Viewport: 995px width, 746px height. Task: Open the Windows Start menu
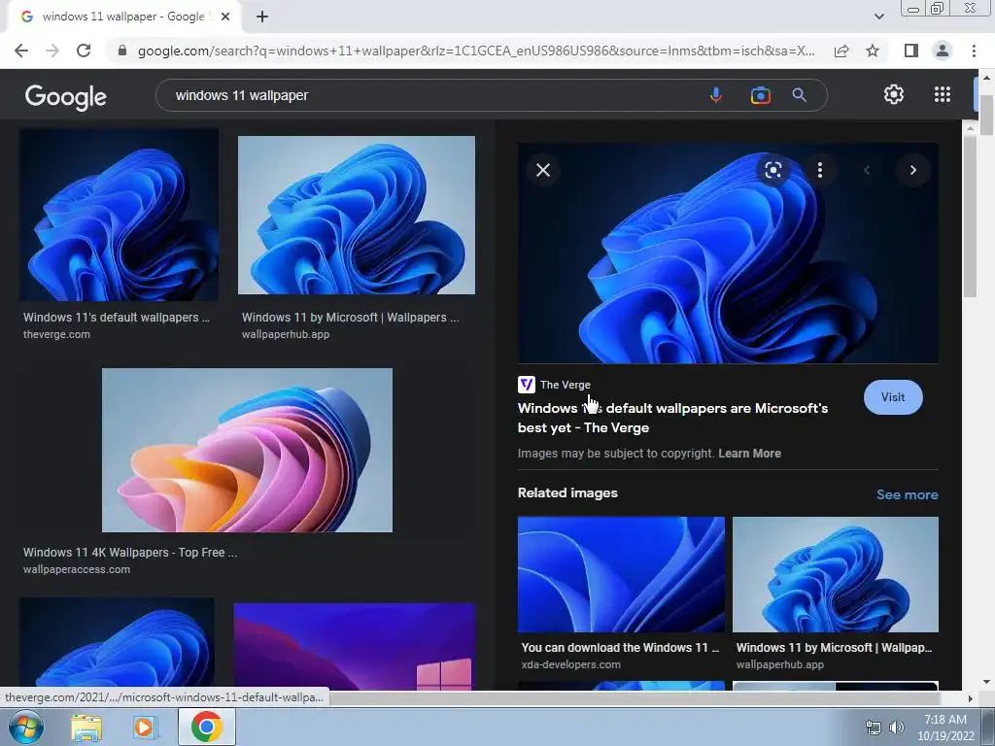tap(25, 727)
